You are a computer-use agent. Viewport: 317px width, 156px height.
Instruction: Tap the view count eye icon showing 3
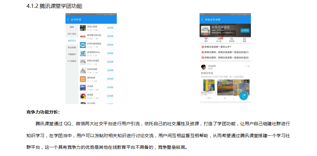tap(209, 98)
